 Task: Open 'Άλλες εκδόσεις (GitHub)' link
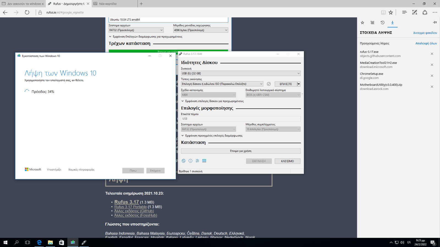click(x=134, y=211)
